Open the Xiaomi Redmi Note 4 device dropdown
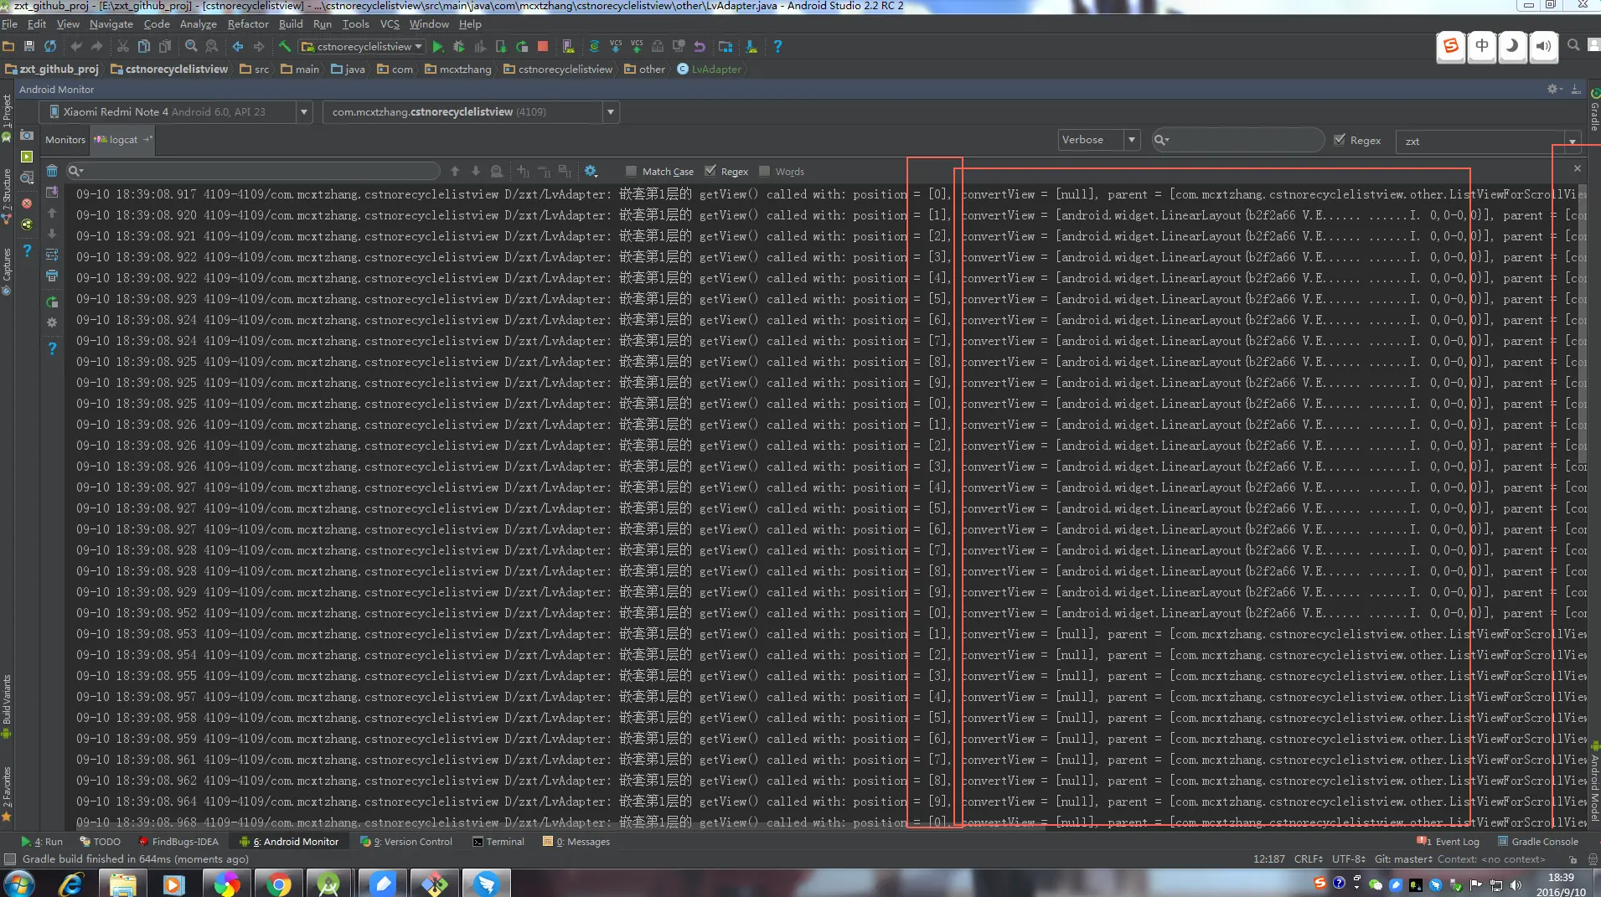 [176, 111]
